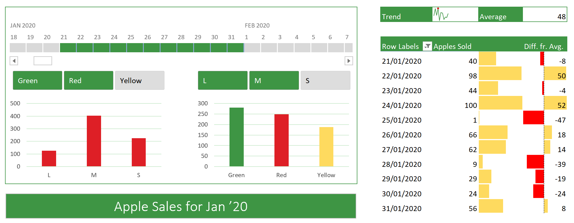Click the timeline right scroll arrow
This screenshot has width=574, height=223.
pyautogui.click(x=349, y=61)
